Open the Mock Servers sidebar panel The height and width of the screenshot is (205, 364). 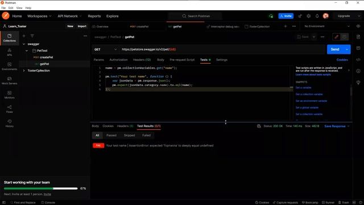coord(9,80)
